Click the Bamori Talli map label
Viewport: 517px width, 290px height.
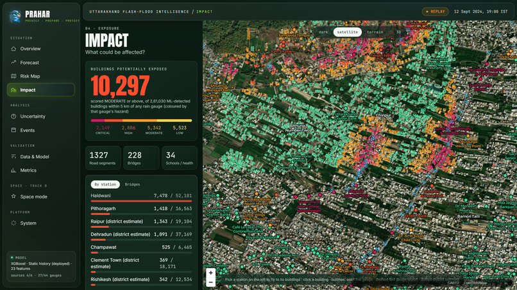[x=468, y=216]
